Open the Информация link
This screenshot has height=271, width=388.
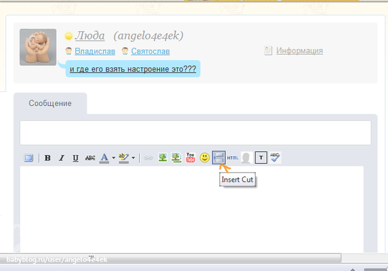coord(299,51)
